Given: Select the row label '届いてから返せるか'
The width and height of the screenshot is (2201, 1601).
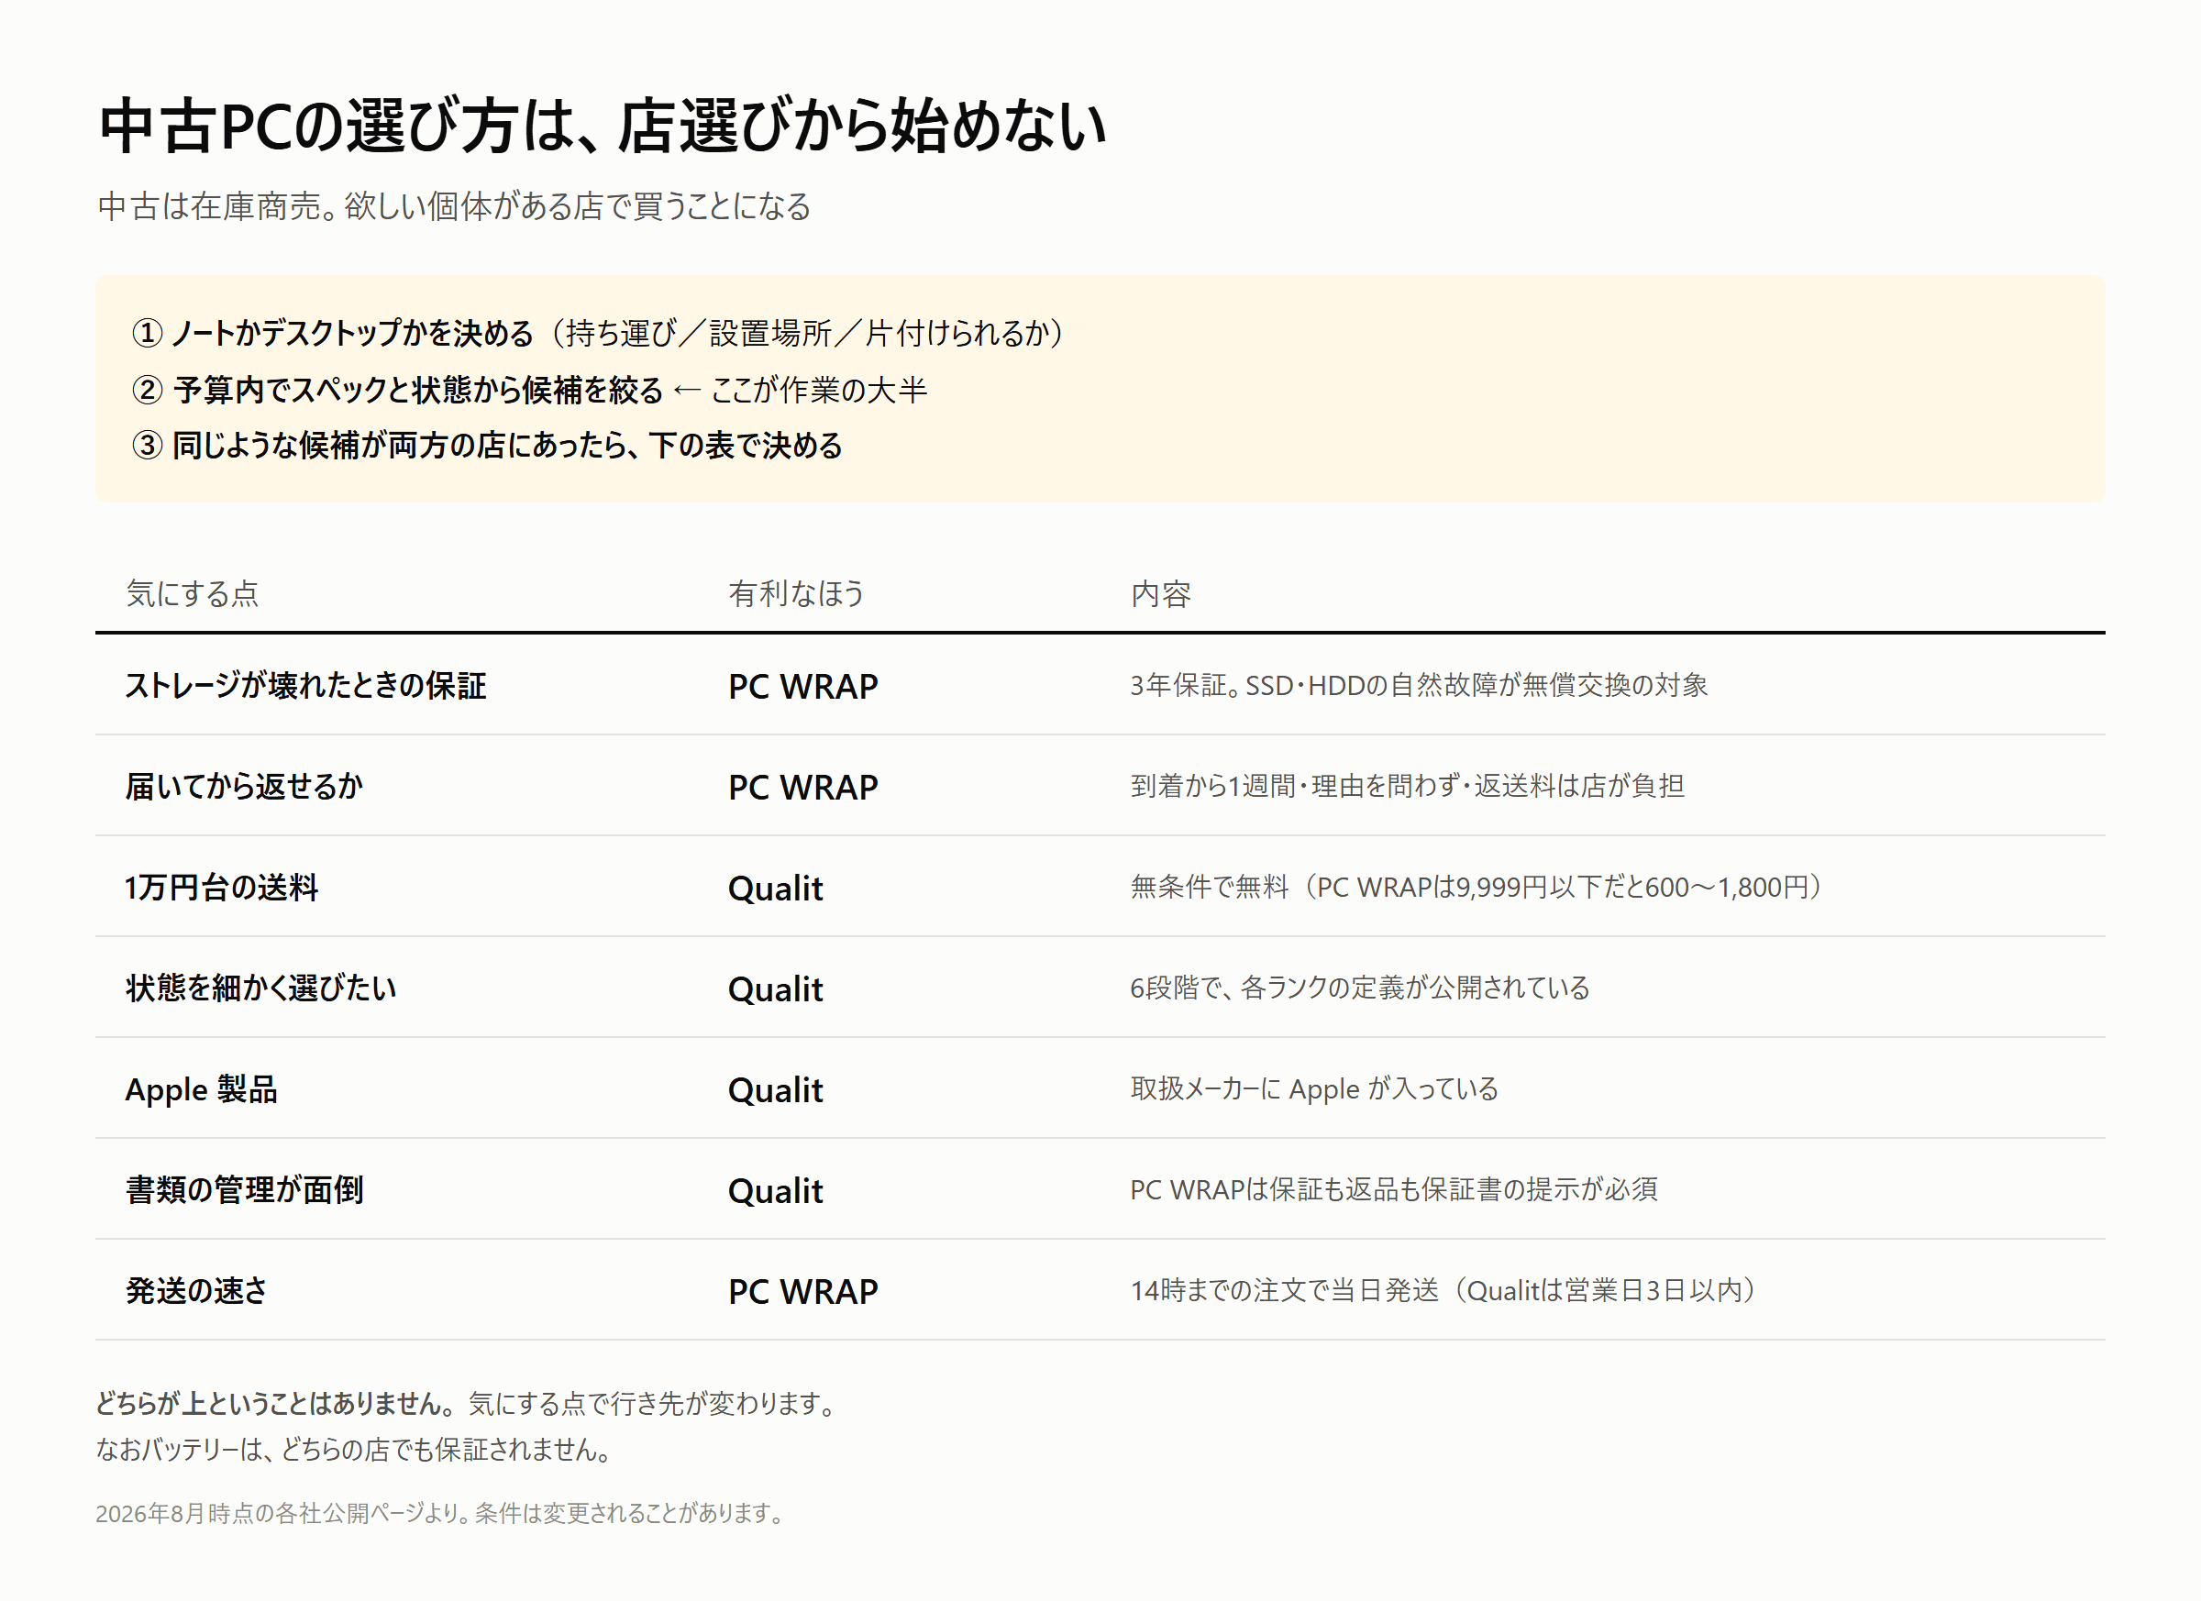Looking at the screenshot, I should click(244, 786).
